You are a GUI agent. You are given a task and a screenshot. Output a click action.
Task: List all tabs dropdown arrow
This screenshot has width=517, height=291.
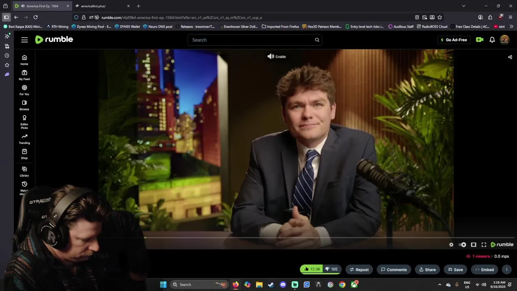pyautogui.click(x=464, y=6)
